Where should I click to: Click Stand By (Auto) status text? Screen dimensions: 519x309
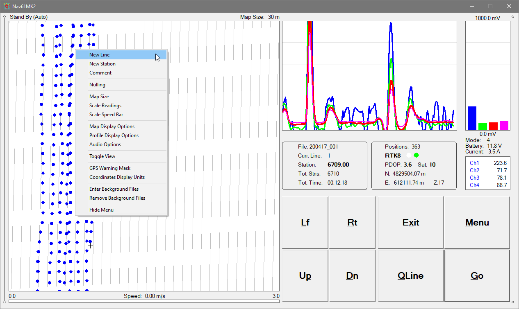point(29,17)
